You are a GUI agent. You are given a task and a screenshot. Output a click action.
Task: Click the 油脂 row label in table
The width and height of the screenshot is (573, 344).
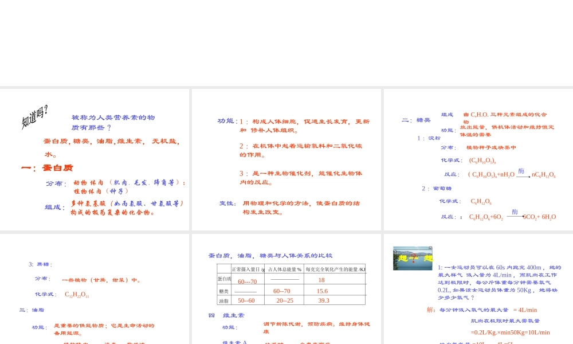pyautogui.click(x=223, y=301)
